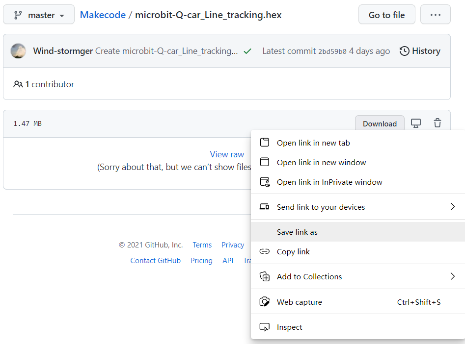
Task: Click the new tab icon in context menu
Action: point(265,143)
